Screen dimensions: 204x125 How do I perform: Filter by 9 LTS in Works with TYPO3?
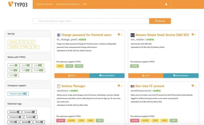38,65
